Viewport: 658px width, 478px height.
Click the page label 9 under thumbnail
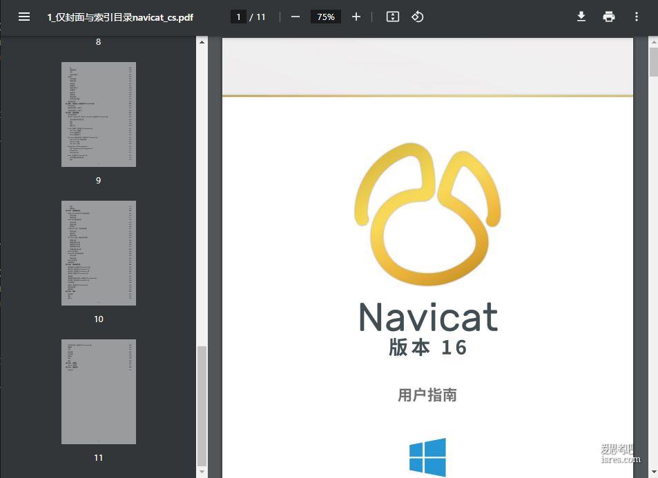(98, 180)
